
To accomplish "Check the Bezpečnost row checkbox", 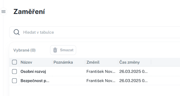I will (14, 81).
